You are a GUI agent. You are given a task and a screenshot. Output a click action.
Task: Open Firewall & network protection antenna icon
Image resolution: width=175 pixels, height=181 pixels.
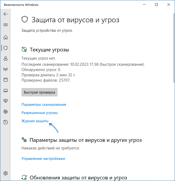6,69
